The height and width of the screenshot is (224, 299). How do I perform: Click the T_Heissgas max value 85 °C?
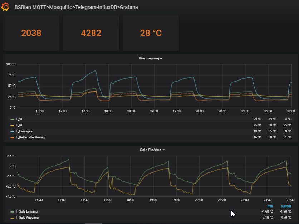(x=272, y=131)
